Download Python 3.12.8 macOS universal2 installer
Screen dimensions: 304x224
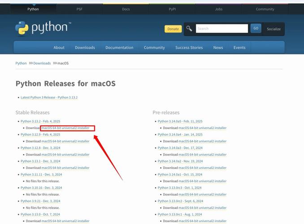pos(65,155)
